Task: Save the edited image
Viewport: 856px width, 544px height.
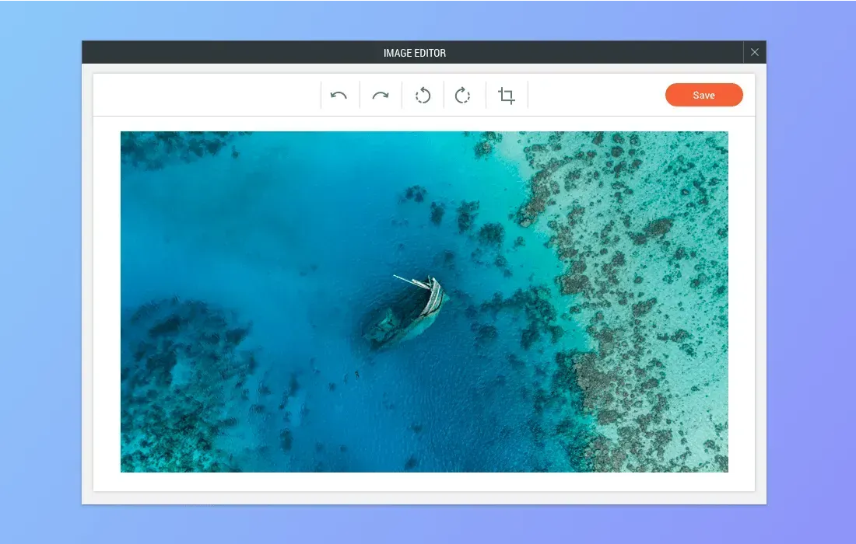Action: [703, 95]
